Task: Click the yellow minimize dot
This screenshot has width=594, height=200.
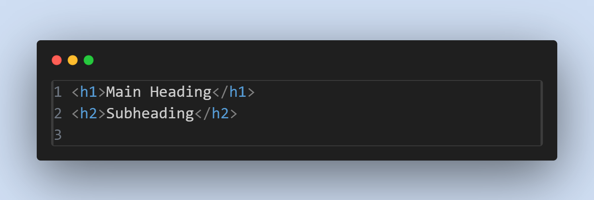Action: [73, 60]
